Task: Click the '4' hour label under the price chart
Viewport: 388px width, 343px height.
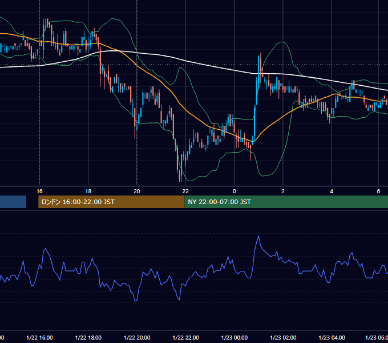Action: click(x=332, y=191)
